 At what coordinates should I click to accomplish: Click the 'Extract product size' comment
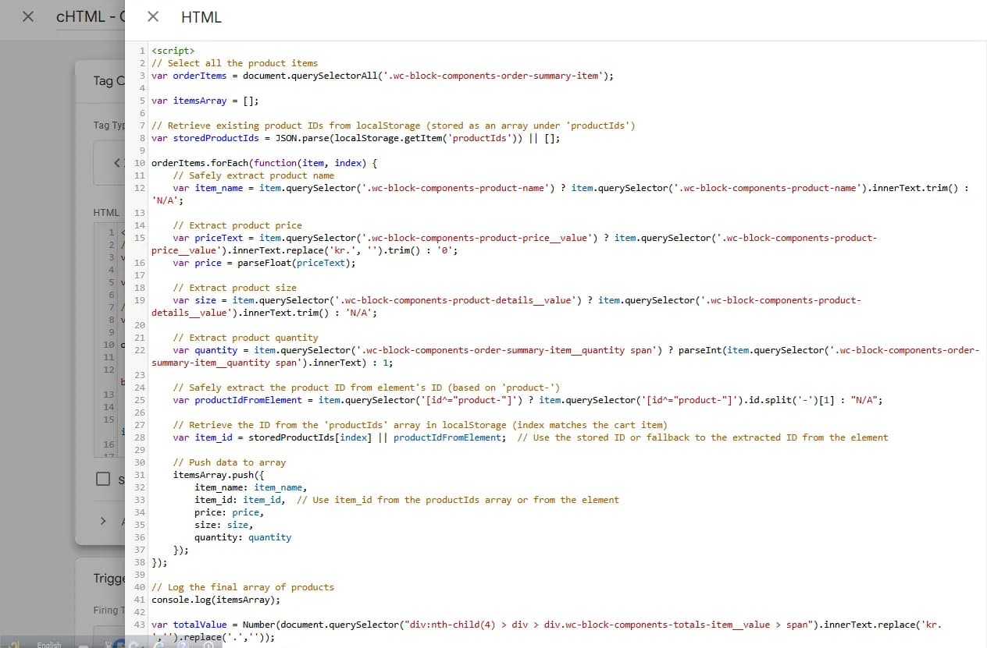coord(235,288)
